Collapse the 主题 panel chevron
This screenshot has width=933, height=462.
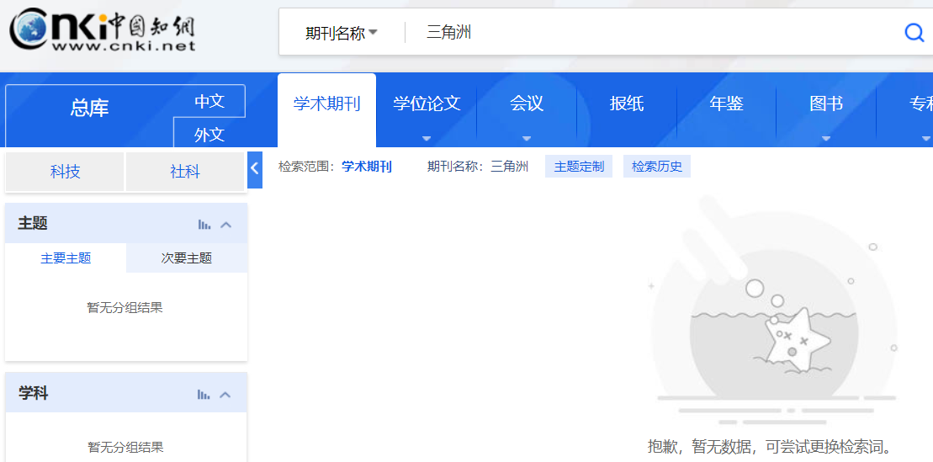225,225
